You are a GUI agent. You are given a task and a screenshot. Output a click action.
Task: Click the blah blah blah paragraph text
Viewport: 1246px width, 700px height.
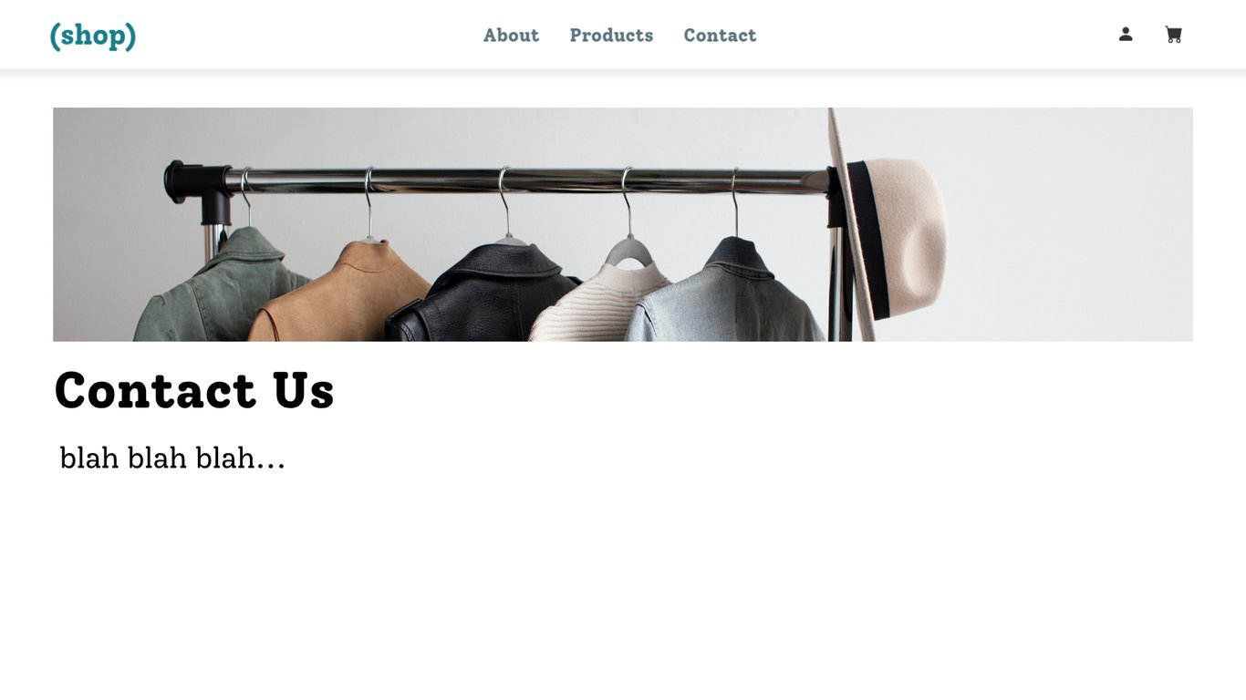point(172,458)
